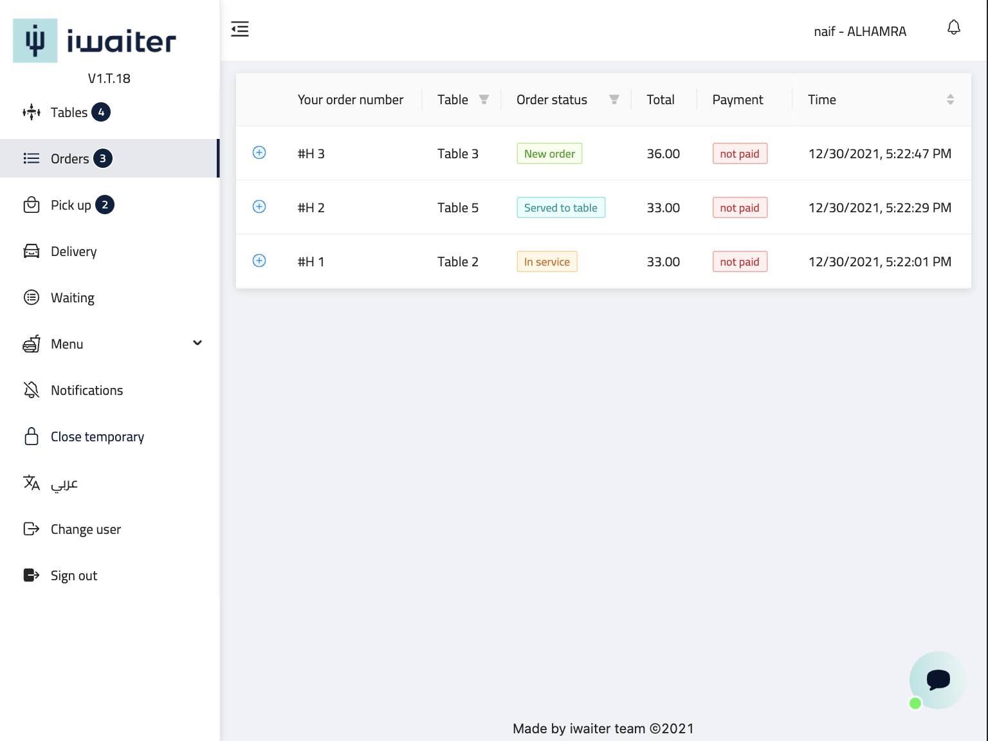Open the Waiting list page
The image size is (988, 741).
point(72,298)
